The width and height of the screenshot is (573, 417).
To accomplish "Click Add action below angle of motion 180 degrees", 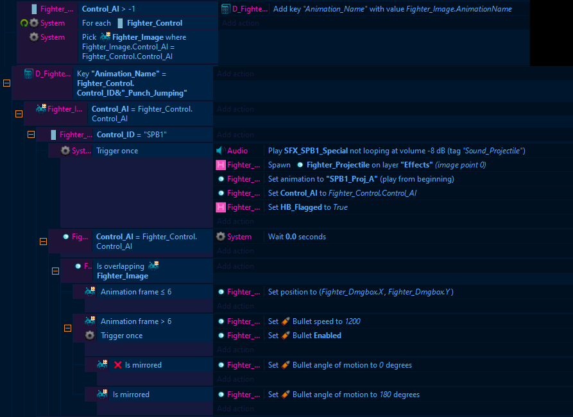I will tap(235, 409).
